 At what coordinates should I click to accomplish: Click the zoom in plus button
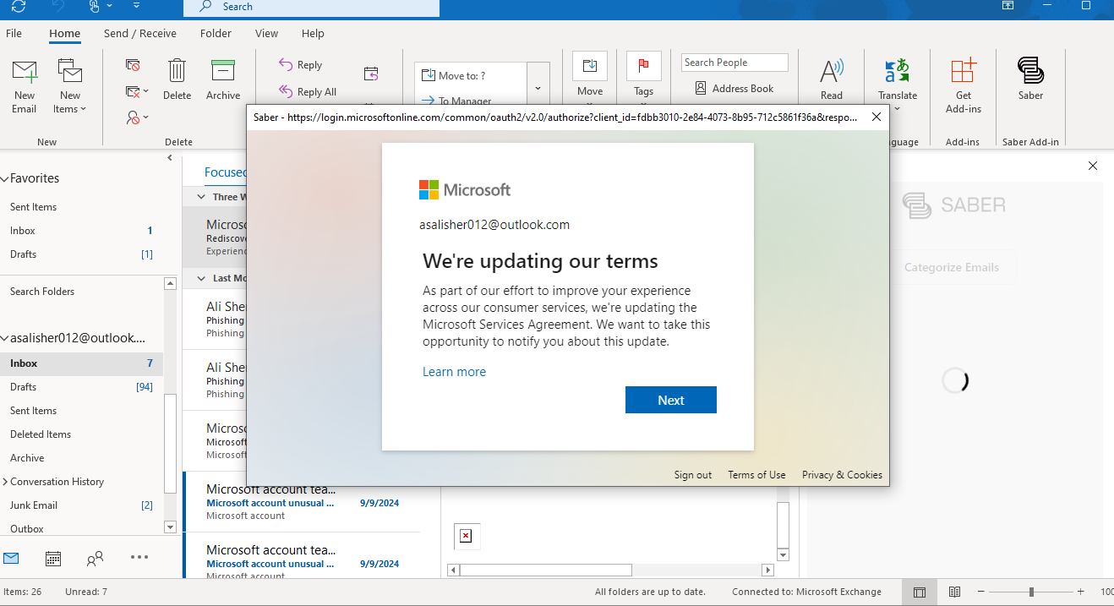tap(1080, 592)
